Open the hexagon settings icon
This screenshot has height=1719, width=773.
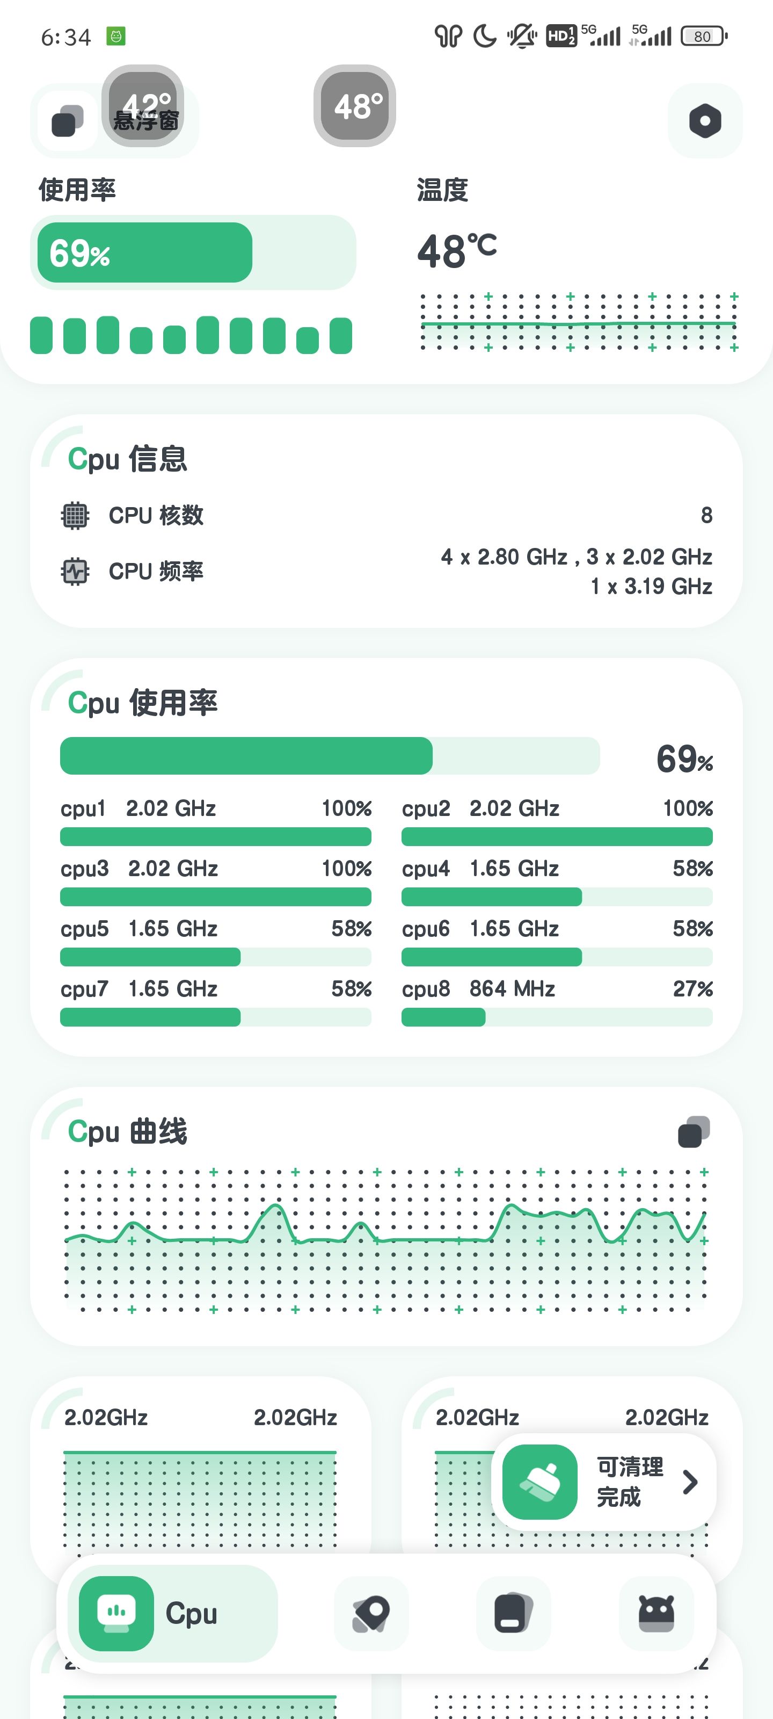coord(705,121)
